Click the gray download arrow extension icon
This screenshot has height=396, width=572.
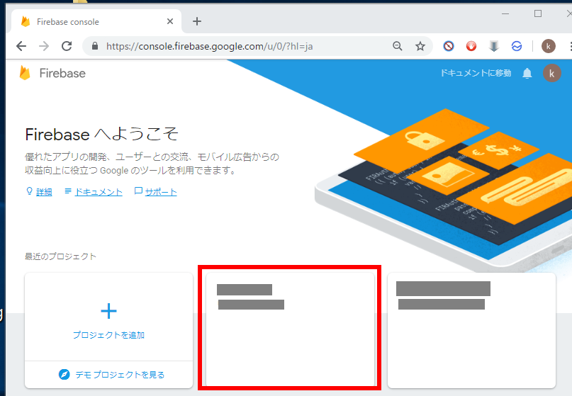pos(493,46)
